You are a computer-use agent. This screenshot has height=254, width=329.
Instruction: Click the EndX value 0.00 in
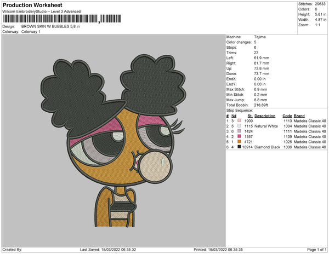pos(260,79)
